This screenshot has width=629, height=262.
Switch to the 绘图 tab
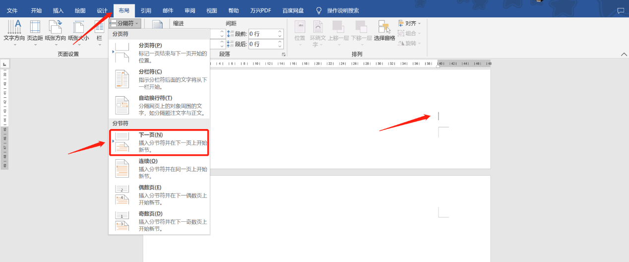tap(80, 10)
